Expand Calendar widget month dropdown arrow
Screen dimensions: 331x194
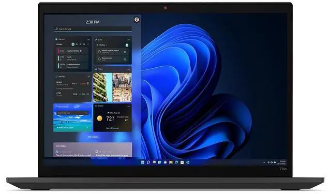coord(88,44)
